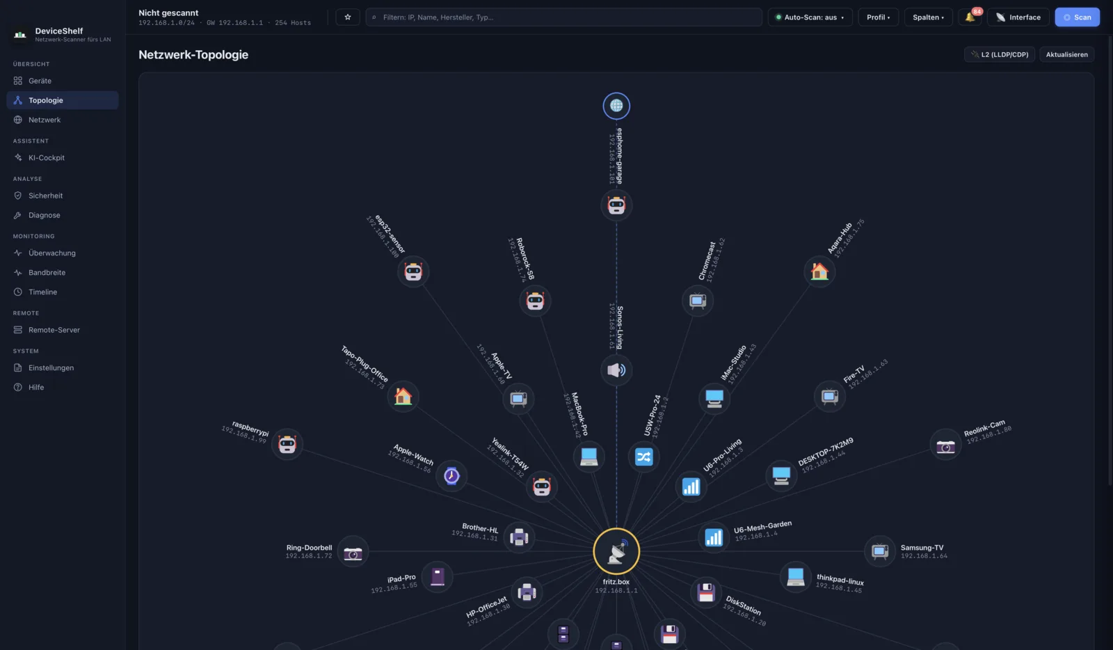Click the vertical scrollbar on the right
The width and height of the screenshot is (1113, 650).
click(x=1110, y=261)
